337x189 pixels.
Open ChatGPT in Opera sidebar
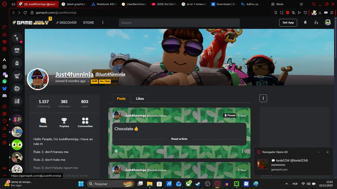point(4,67)
